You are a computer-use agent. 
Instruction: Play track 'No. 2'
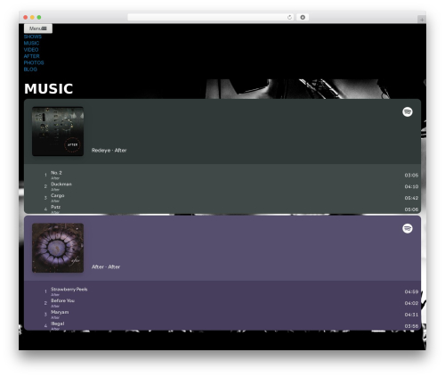click(56, 173)
